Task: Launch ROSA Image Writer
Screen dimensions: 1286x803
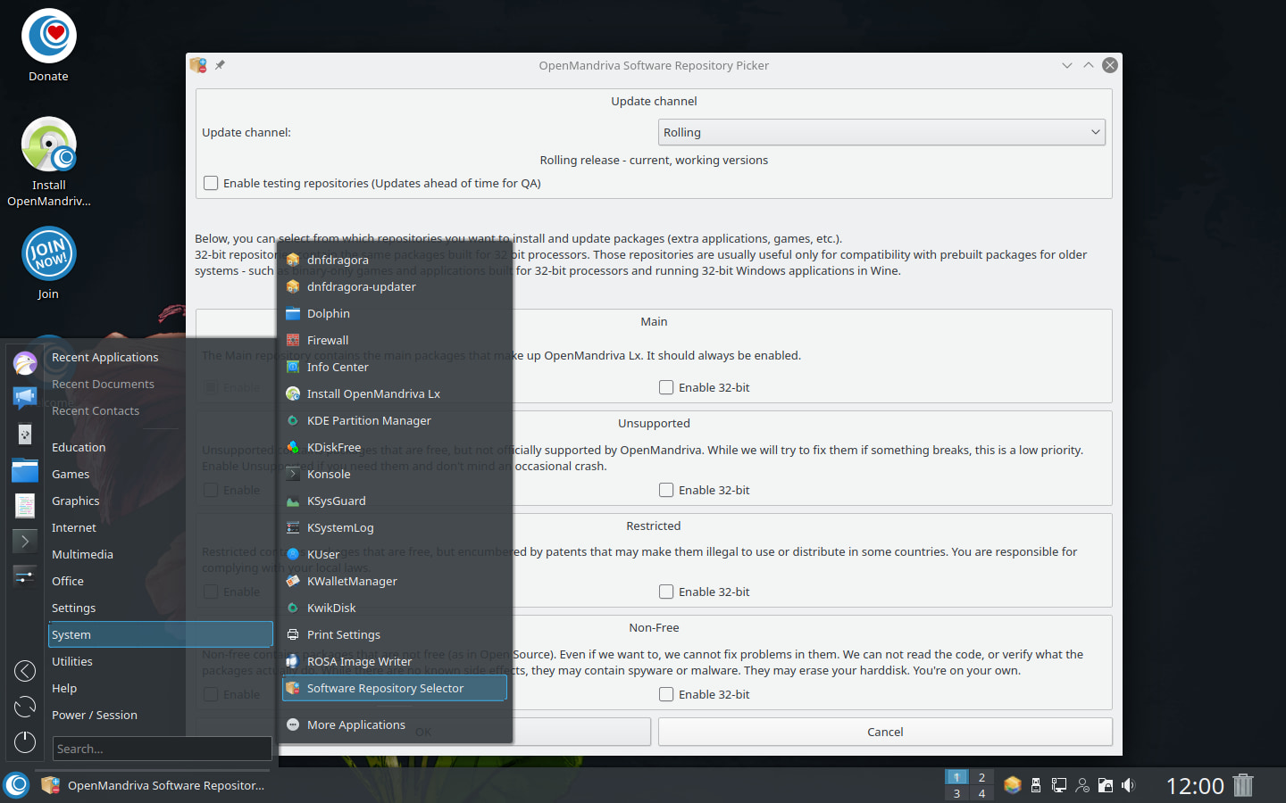Action: (395, 661)
